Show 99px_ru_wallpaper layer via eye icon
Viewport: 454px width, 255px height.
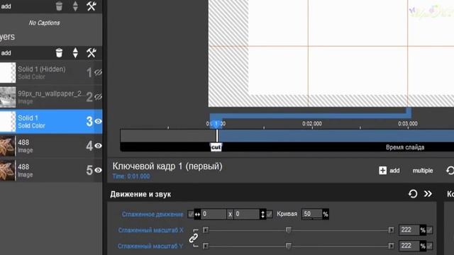98,96
